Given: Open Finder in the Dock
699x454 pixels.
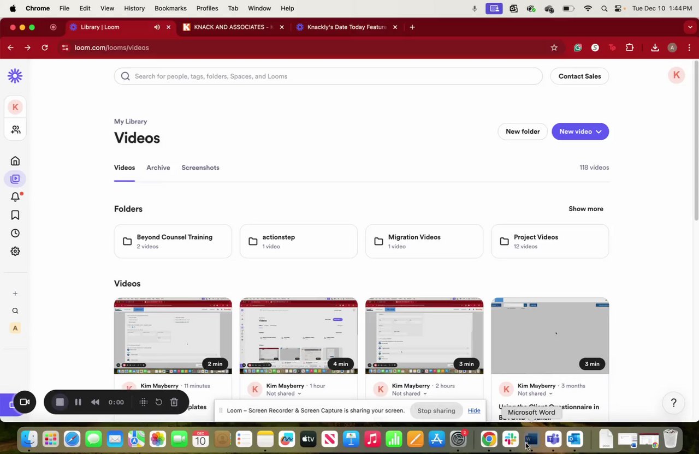Looking at the screenshot, I should pos(29,439).
